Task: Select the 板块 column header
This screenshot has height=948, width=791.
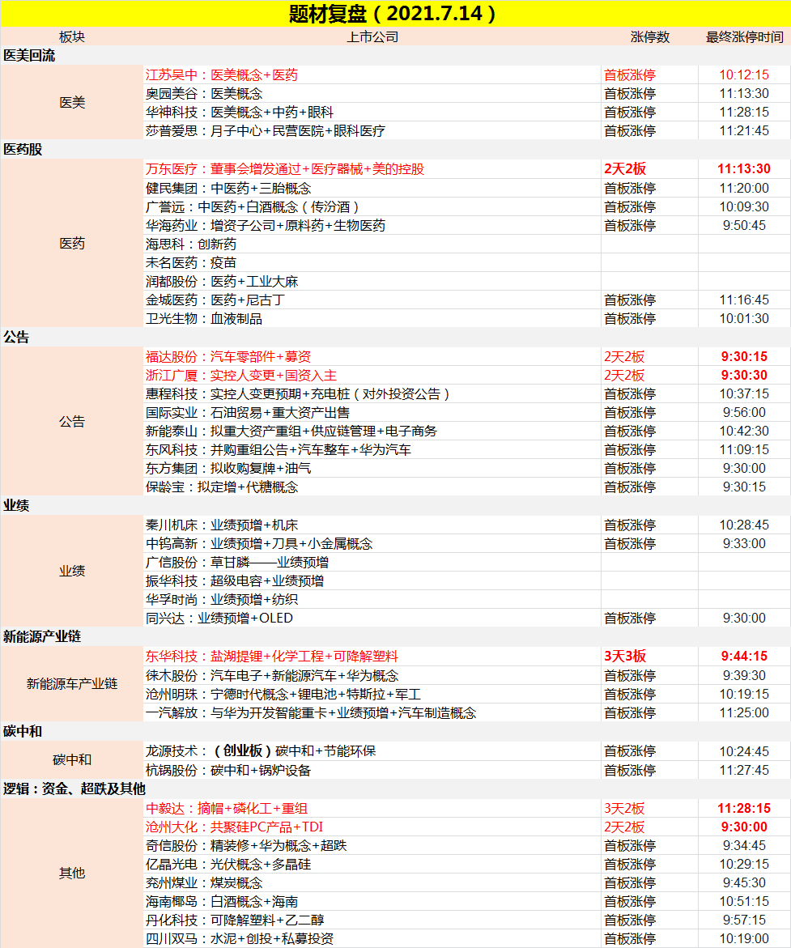Action: click(72, 37)
